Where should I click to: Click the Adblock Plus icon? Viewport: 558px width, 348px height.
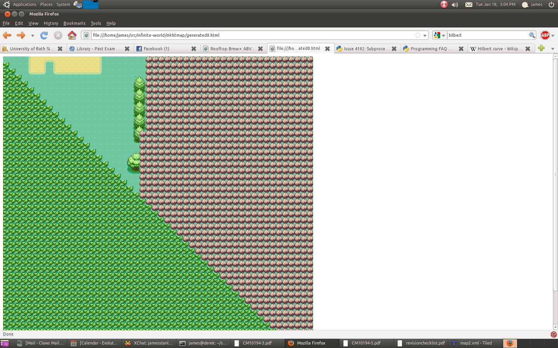[545, 35]
